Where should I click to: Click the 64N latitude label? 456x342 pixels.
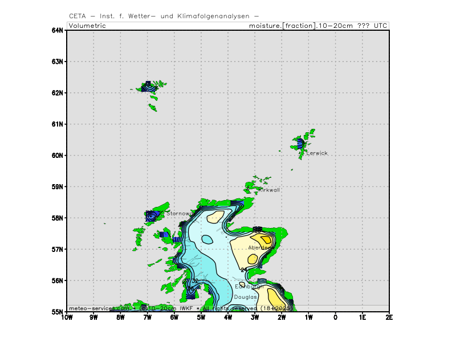pos(58,30)
